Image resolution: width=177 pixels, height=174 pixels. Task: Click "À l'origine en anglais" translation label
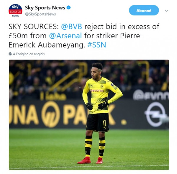click(x=29, y=54)
